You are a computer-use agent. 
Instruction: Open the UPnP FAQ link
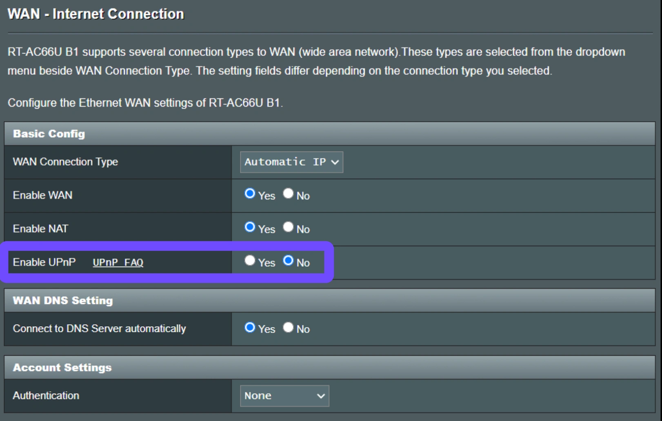pos(118,262)
